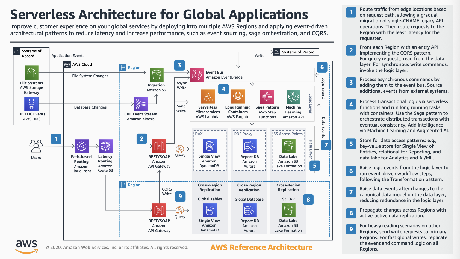Click the vertical Logic Layer label

311,103
